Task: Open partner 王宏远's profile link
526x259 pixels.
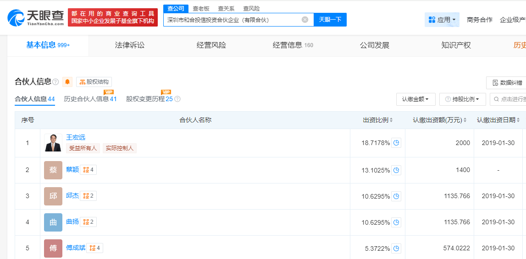Action: [x=76, y=138]
